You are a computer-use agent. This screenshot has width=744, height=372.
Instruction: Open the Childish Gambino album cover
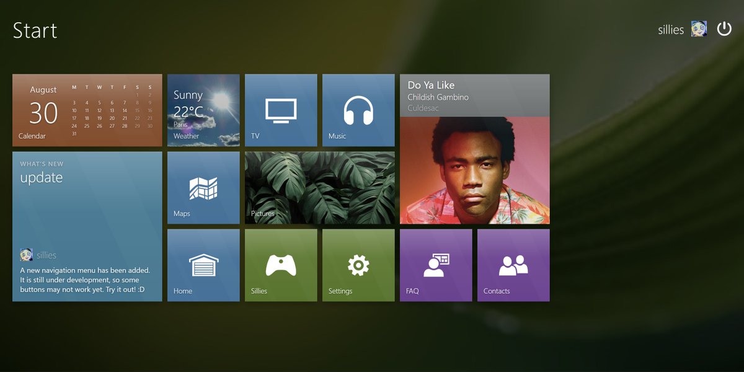[475, 170]
